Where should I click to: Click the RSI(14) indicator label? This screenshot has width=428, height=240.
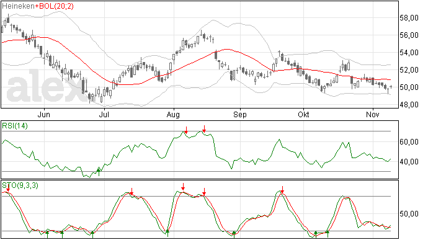pyautogui.click(x=15, y=126)
